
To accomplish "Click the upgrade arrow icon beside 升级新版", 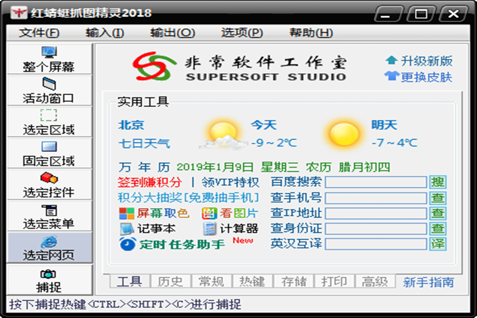I will pyautogui.click(x=391, y=60).
